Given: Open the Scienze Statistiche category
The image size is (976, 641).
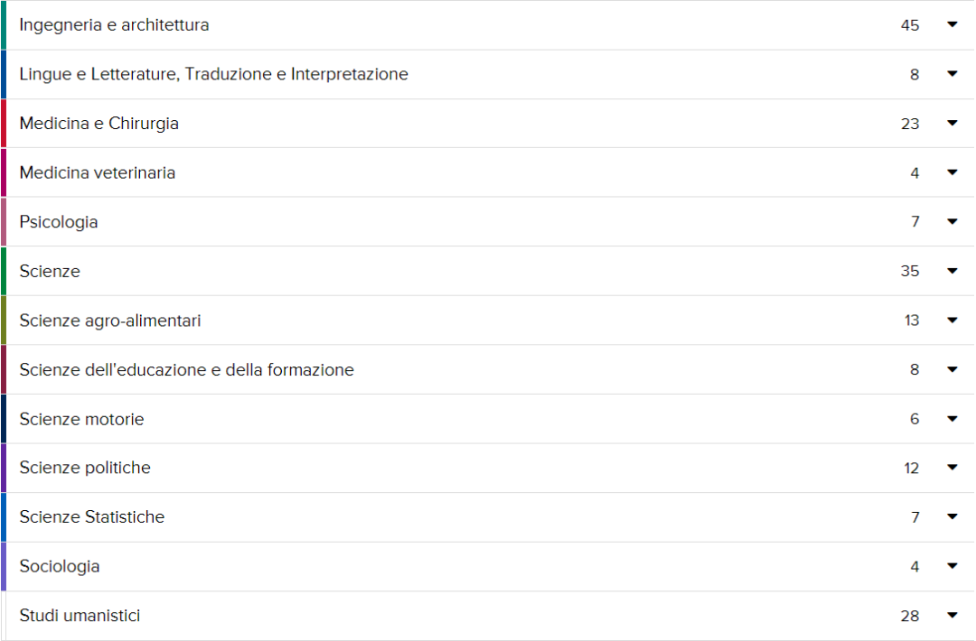Looking at the screenshot, I should tap(91, 517).
